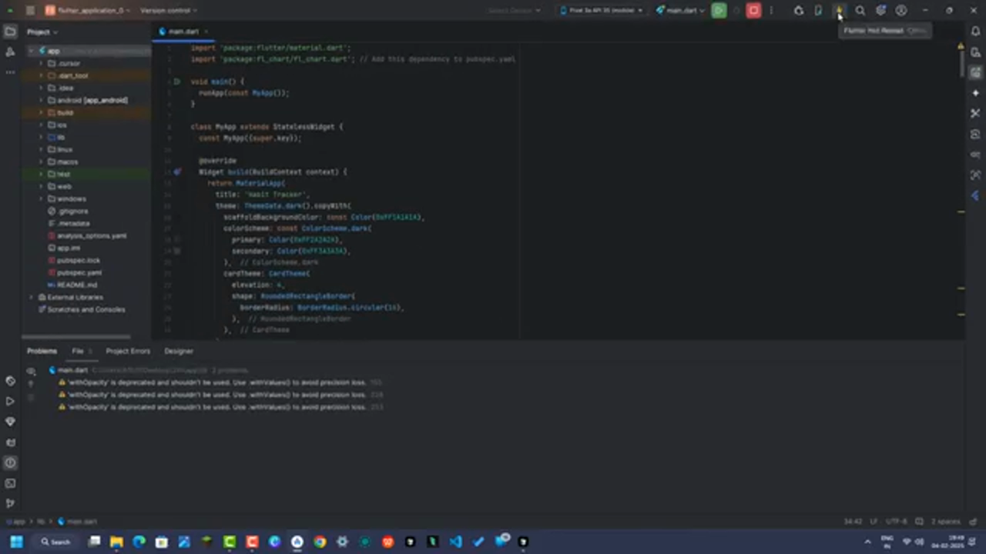
Task: Open the Build Variants tag icon on left strip
Action: [10, 381]
